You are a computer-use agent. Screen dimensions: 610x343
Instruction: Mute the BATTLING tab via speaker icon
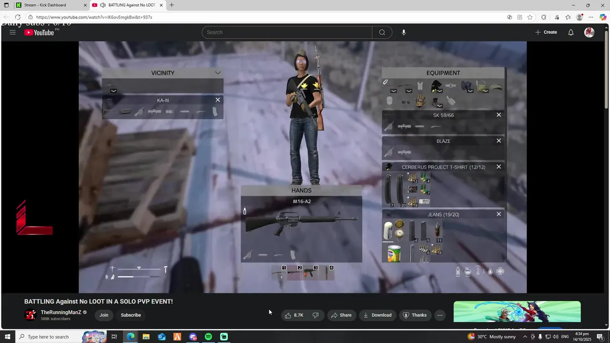click(x=103, y=5)
